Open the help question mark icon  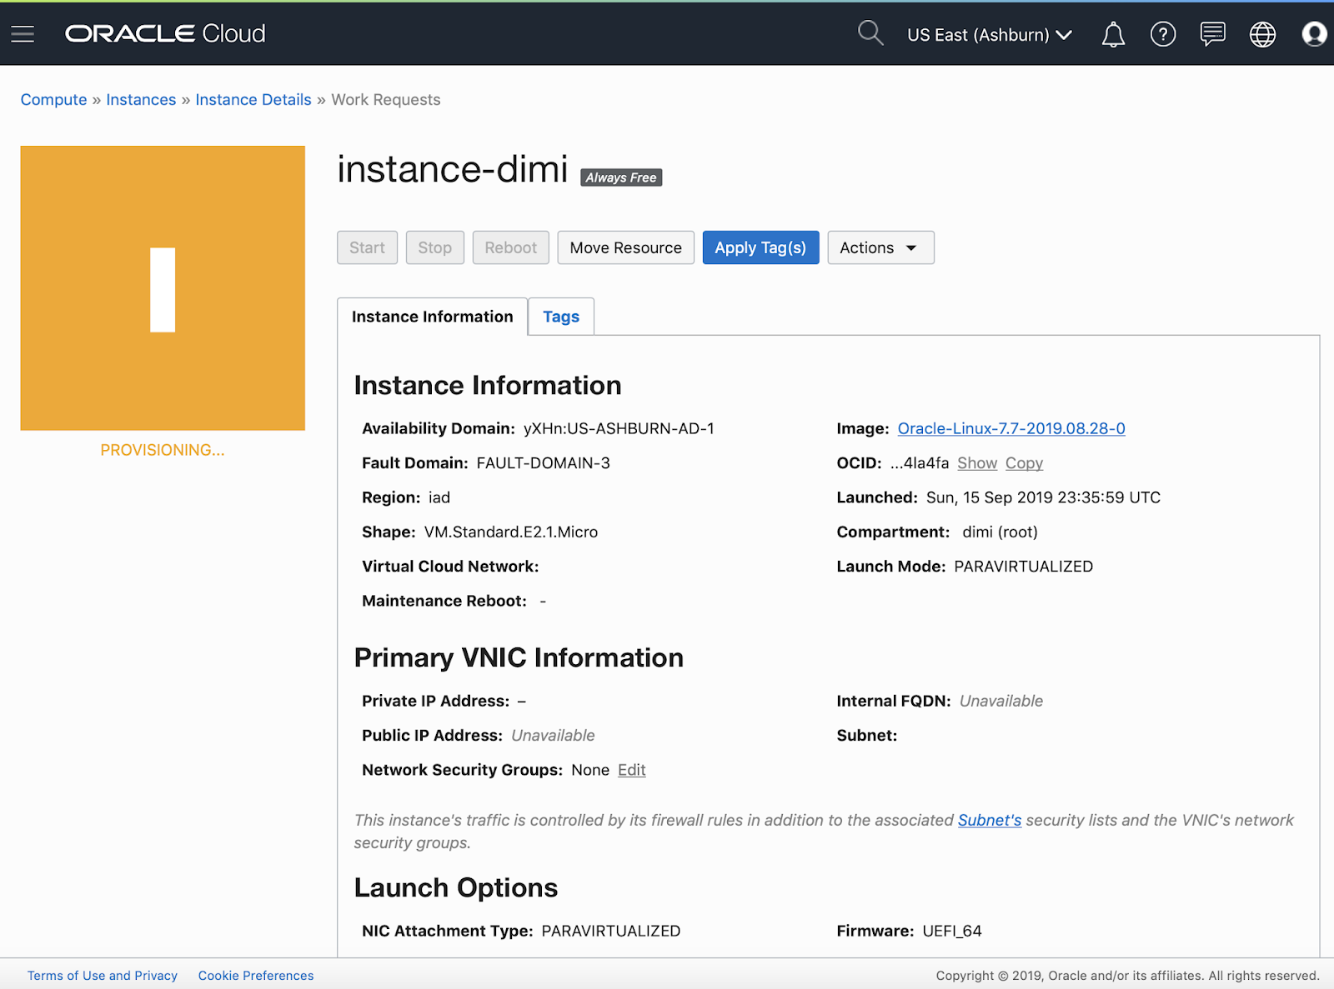1162,34
